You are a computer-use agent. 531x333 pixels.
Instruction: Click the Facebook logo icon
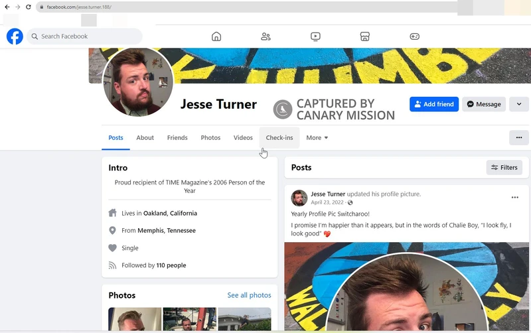(x=15, y=36)
